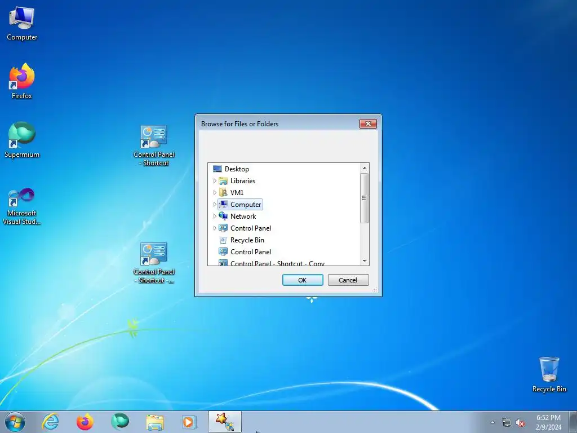The width and height of the screenshot is (577, 433).
Task: Confirm with the OK button
Action: click(x=303, y=280)
